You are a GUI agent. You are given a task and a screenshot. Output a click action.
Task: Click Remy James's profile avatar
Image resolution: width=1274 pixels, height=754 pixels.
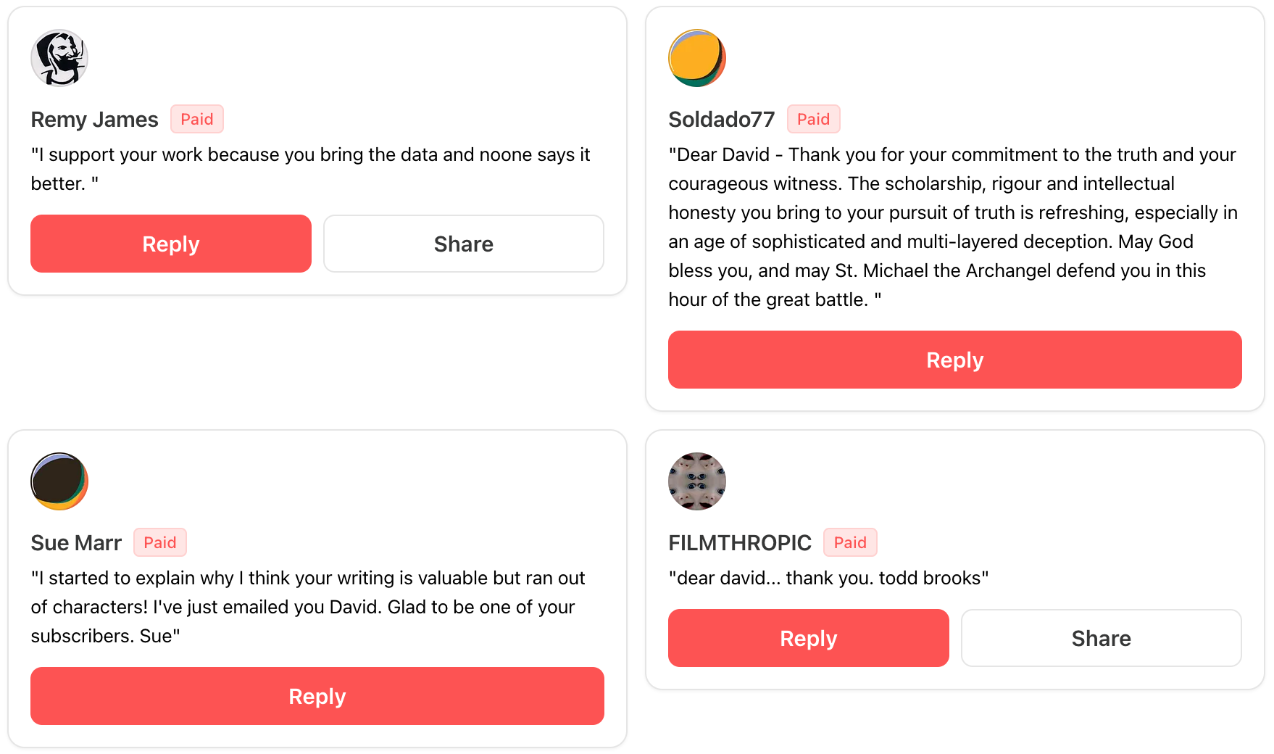point(59,58)
